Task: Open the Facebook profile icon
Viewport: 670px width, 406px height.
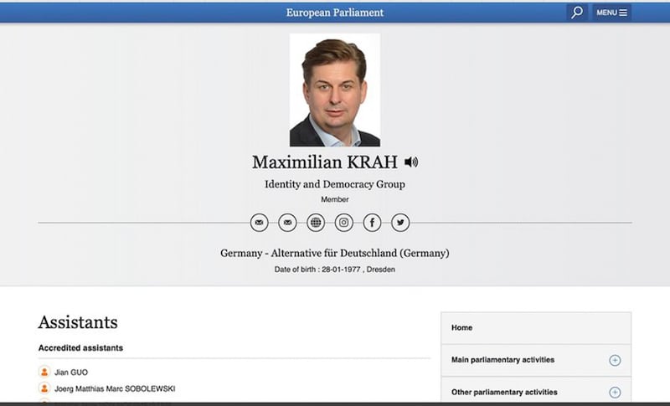Action: click(x=373, y=223)
